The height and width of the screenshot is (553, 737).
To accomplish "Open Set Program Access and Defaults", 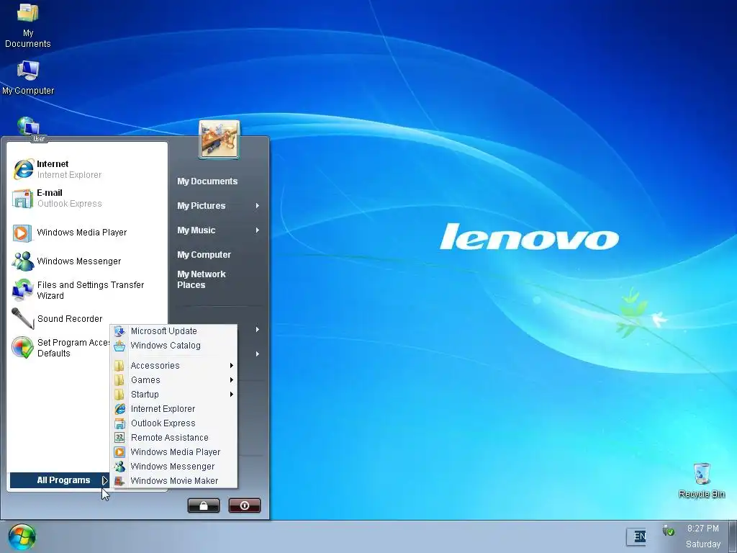I will [x=61, y=348].
